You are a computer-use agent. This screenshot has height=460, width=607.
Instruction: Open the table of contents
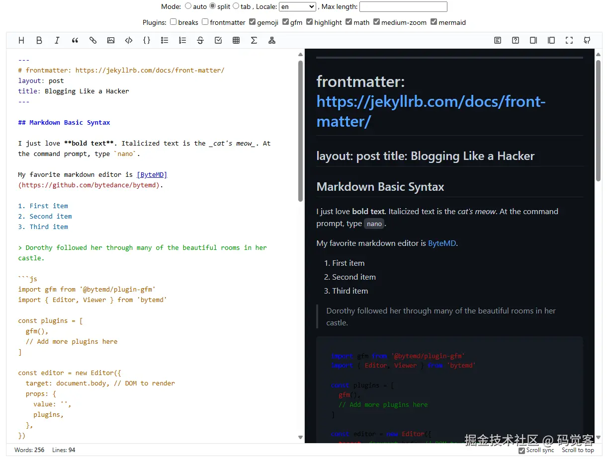click(498, 40)
